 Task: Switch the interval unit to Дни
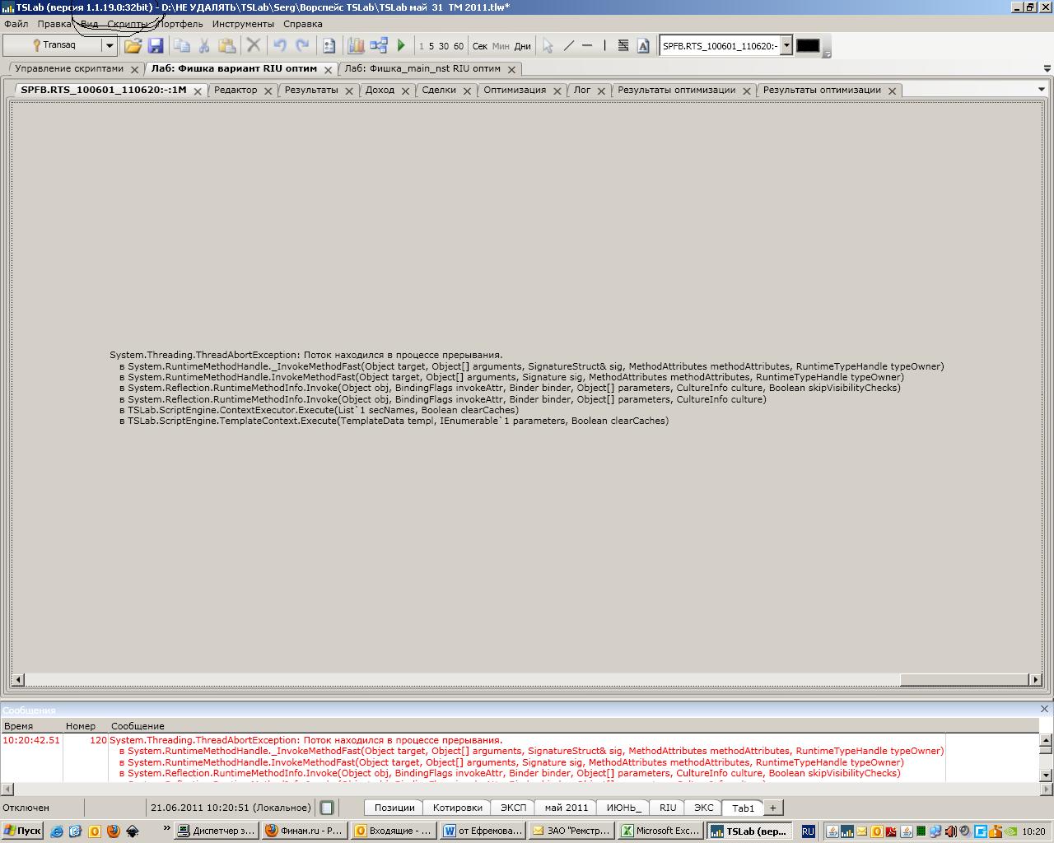pyautogui.click(x=523, y=46)
